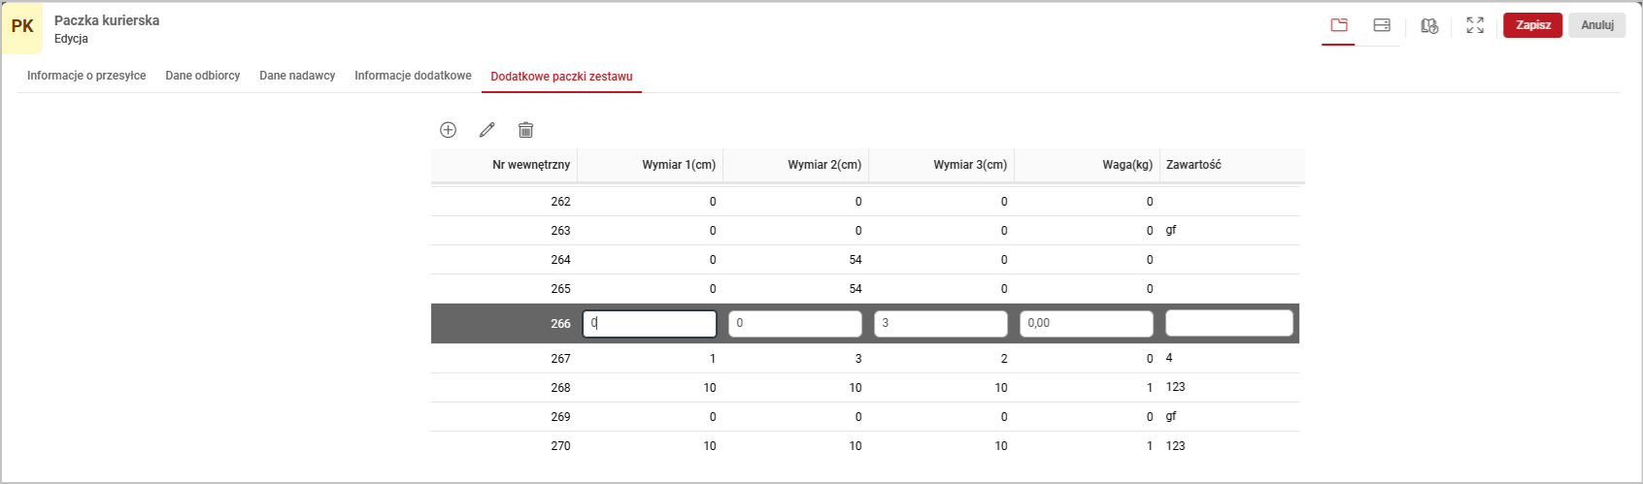1643x484 pixels.
Task: Select the stacked panel view icon
Action: point(1382,25)
